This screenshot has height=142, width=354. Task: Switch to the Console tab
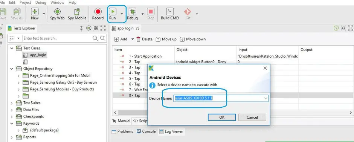146,131
